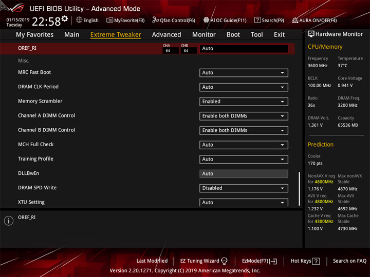Select the OREF_RI setting label
Screen dimensions: 370x277
pos(27,48)
